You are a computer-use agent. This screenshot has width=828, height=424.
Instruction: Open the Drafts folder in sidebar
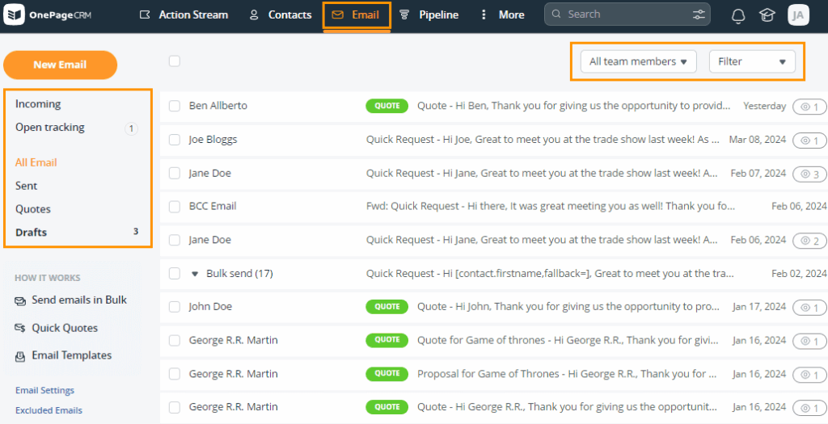(x=32, y=233)
